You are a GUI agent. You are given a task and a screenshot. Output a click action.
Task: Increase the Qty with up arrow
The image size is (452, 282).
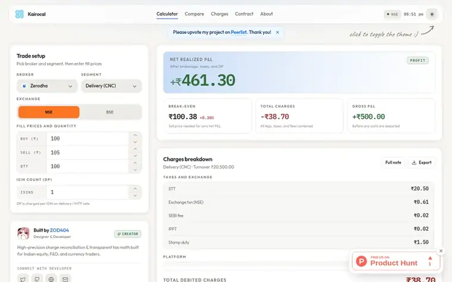135,163
